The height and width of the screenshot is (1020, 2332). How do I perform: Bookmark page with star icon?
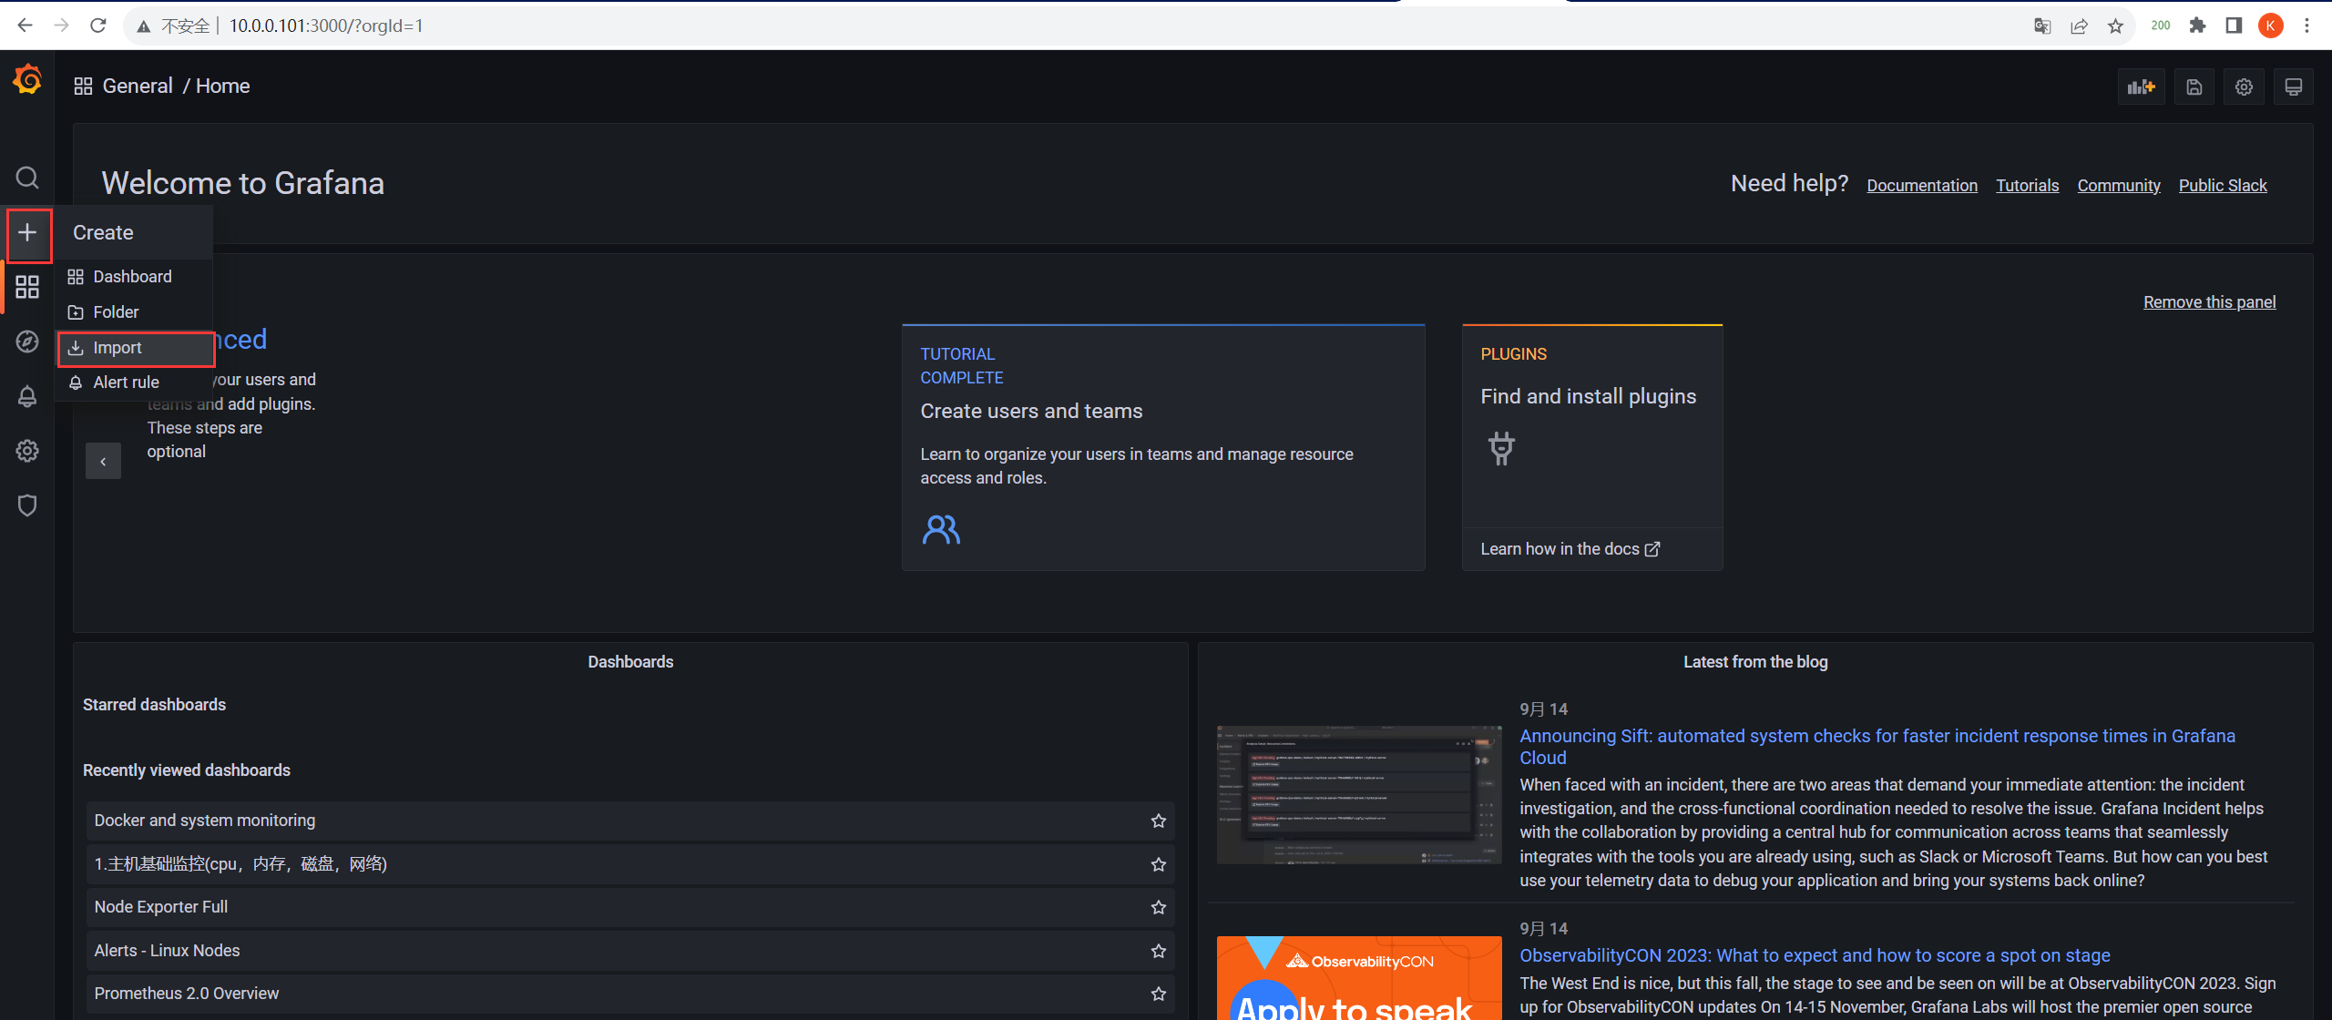tap(2115, 25)
